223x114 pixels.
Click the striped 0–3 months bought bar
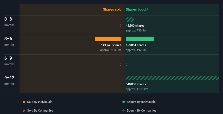[x=130, y=20]
